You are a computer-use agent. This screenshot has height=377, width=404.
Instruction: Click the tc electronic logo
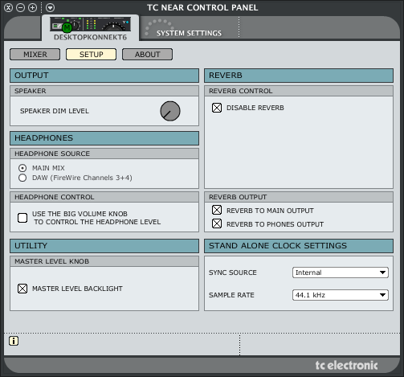(x=346, y=365)
